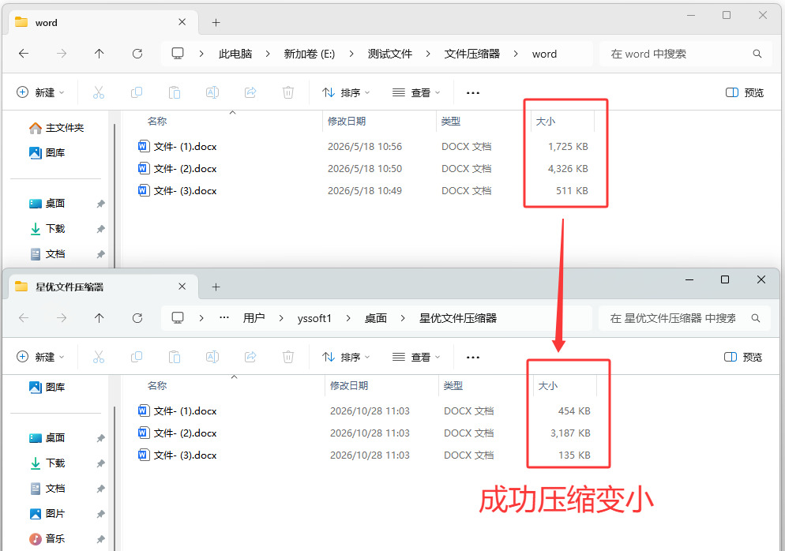The width and height of the screenshot is (785, 551).
Task: Sort by 修改日期 column in word window
Action: click(347, 121)
